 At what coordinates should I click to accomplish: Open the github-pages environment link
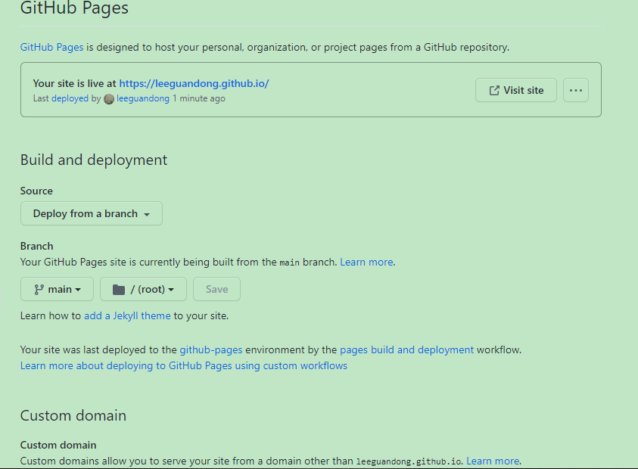tap(211, 349)
